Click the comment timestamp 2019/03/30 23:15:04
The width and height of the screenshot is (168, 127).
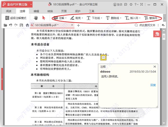tap(143, 71)
